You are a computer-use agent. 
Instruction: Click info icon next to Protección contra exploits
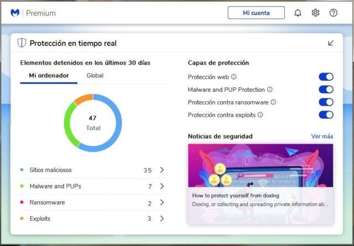click(261, 115)
